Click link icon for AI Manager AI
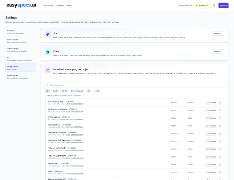Image resolution: width=234 pixels, height=180 pixels. click(x=220, y=118)
